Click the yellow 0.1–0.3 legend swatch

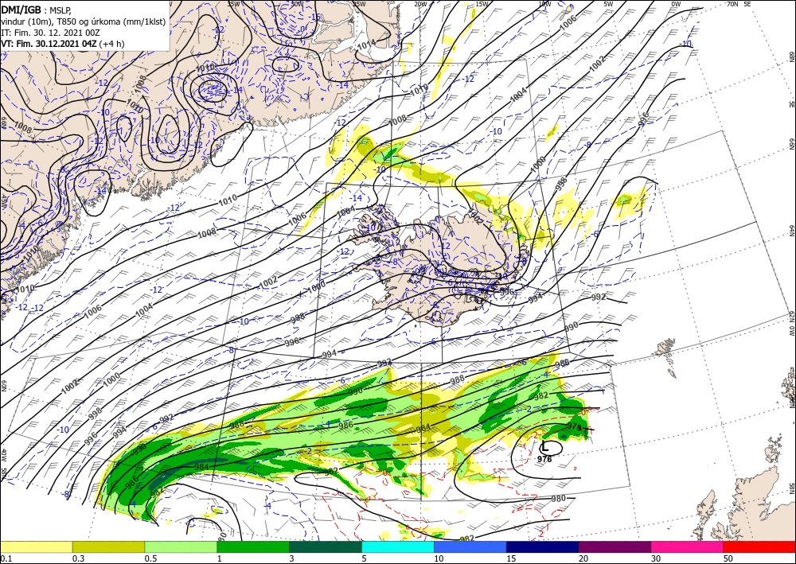(x=36, y=546)
